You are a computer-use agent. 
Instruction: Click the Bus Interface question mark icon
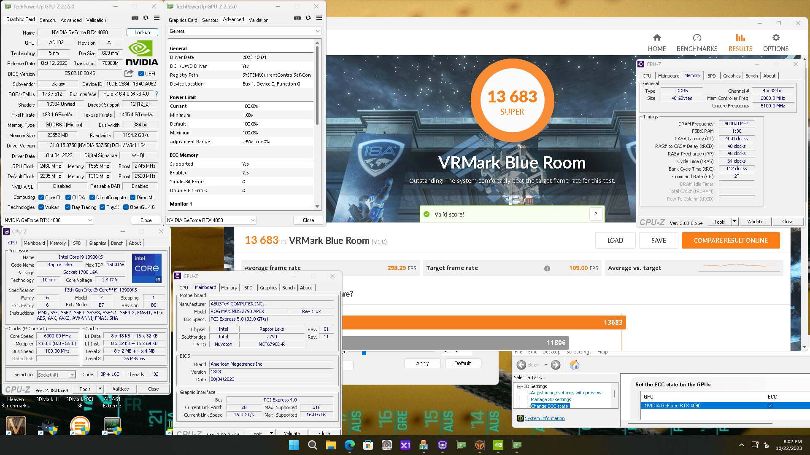coord(157,94)
